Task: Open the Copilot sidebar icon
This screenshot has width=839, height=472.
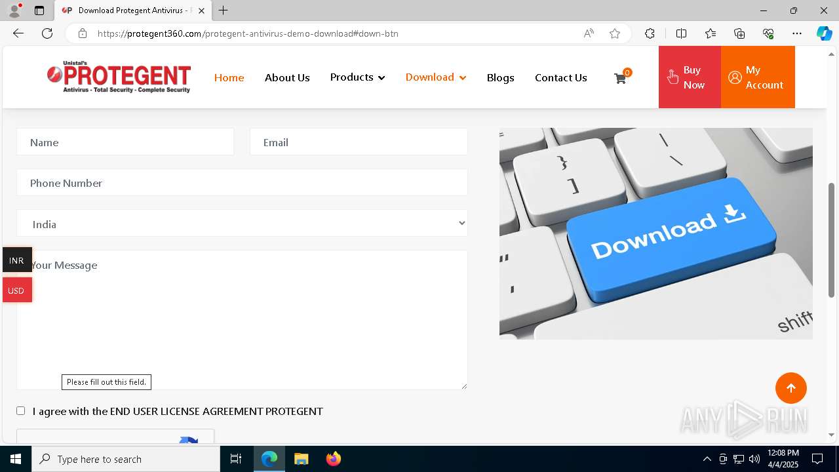Action: (824, 33)
